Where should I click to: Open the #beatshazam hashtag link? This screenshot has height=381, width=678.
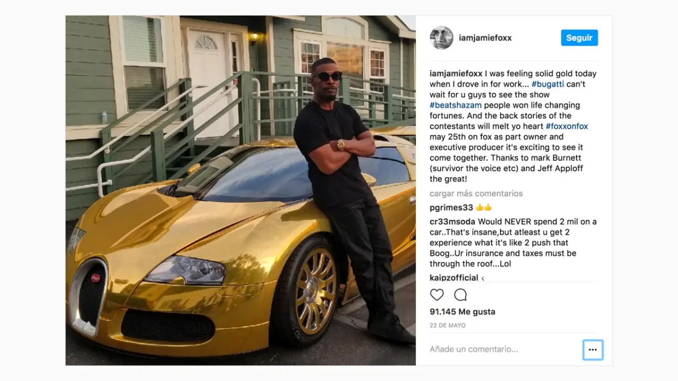[456, 105]
